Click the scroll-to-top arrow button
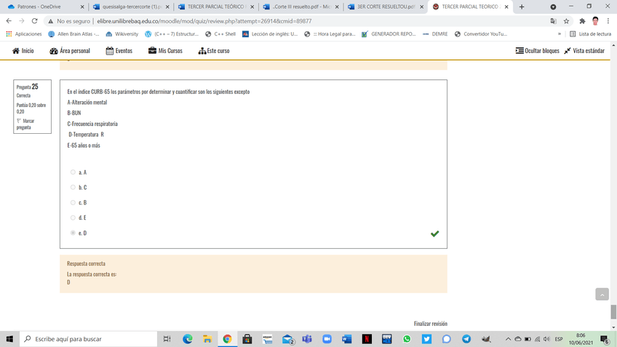This screenshot has width=617, height=347. pyautogui.click(x=602, y=295)
